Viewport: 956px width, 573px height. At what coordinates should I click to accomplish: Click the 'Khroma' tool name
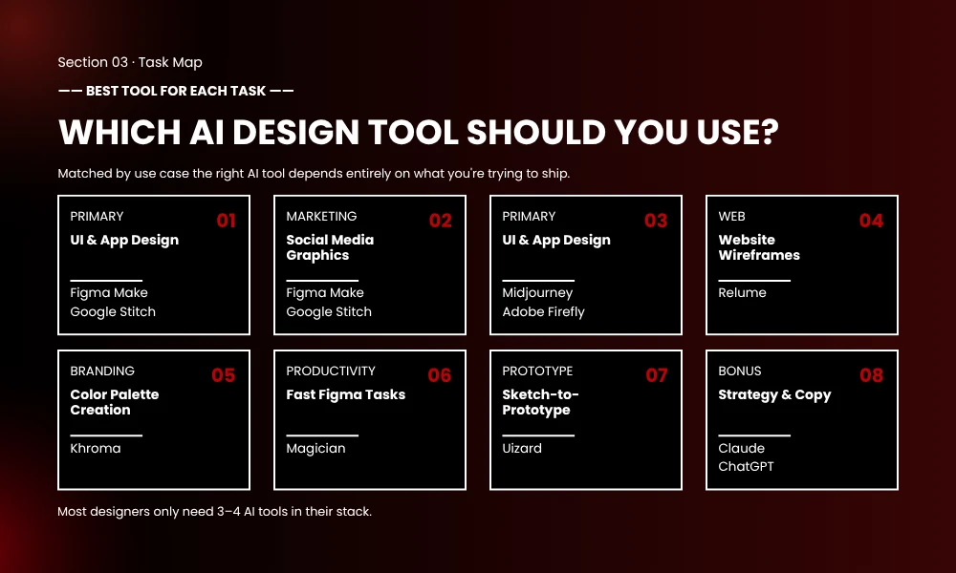(95, 448)
